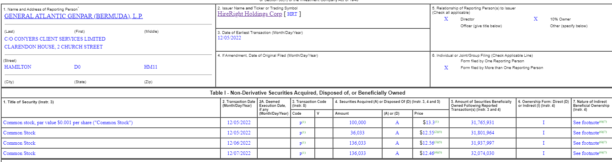
Task: Click beneficially owned amount 31,765,931
Action: click(482, 123)
